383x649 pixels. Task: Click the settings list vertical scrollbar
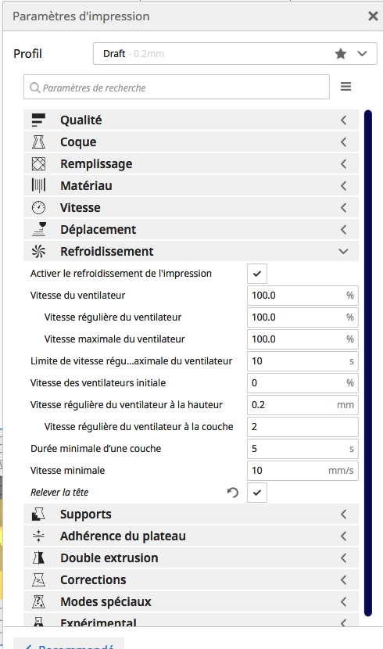[x=368, y=364]
